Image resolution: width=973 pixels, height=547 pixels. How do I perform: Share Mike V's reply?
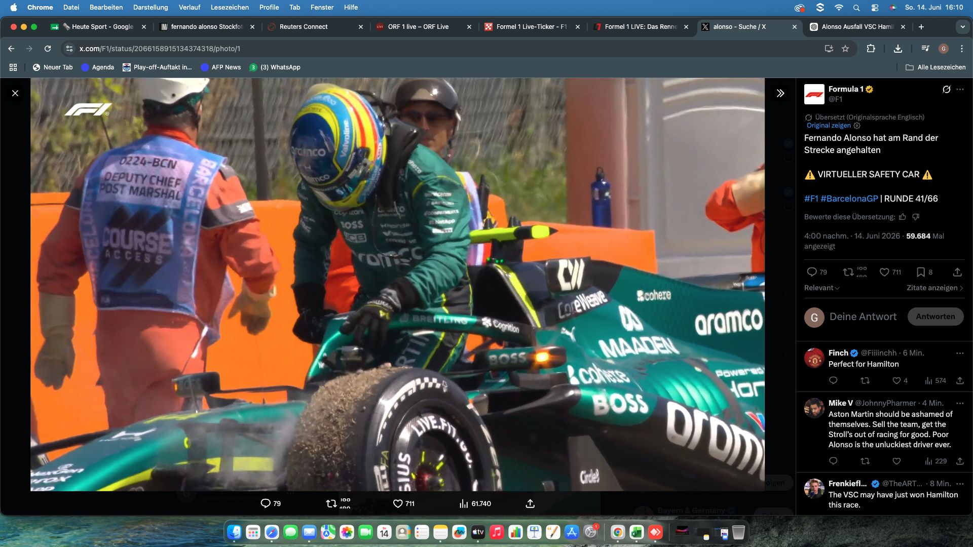pyautogui.click(x=960, y=461)
